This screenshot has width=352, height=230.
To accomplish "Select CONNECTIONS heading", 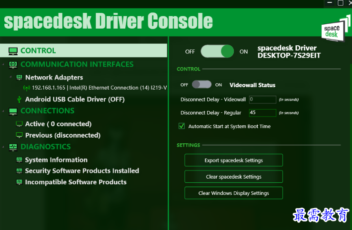I will (47, 111).
